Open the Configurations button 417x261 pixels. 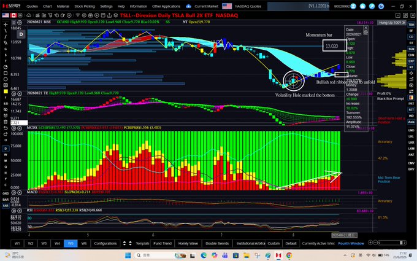[105, 243]
